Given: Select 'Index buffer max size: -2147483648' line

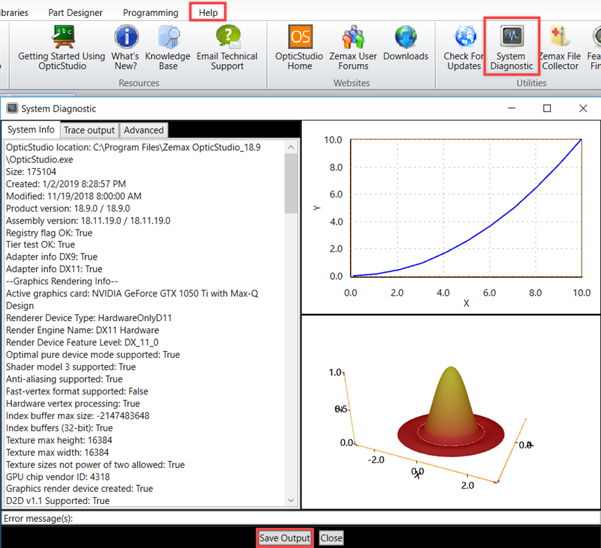Looking at the screenshot, I should coord(78,416).
